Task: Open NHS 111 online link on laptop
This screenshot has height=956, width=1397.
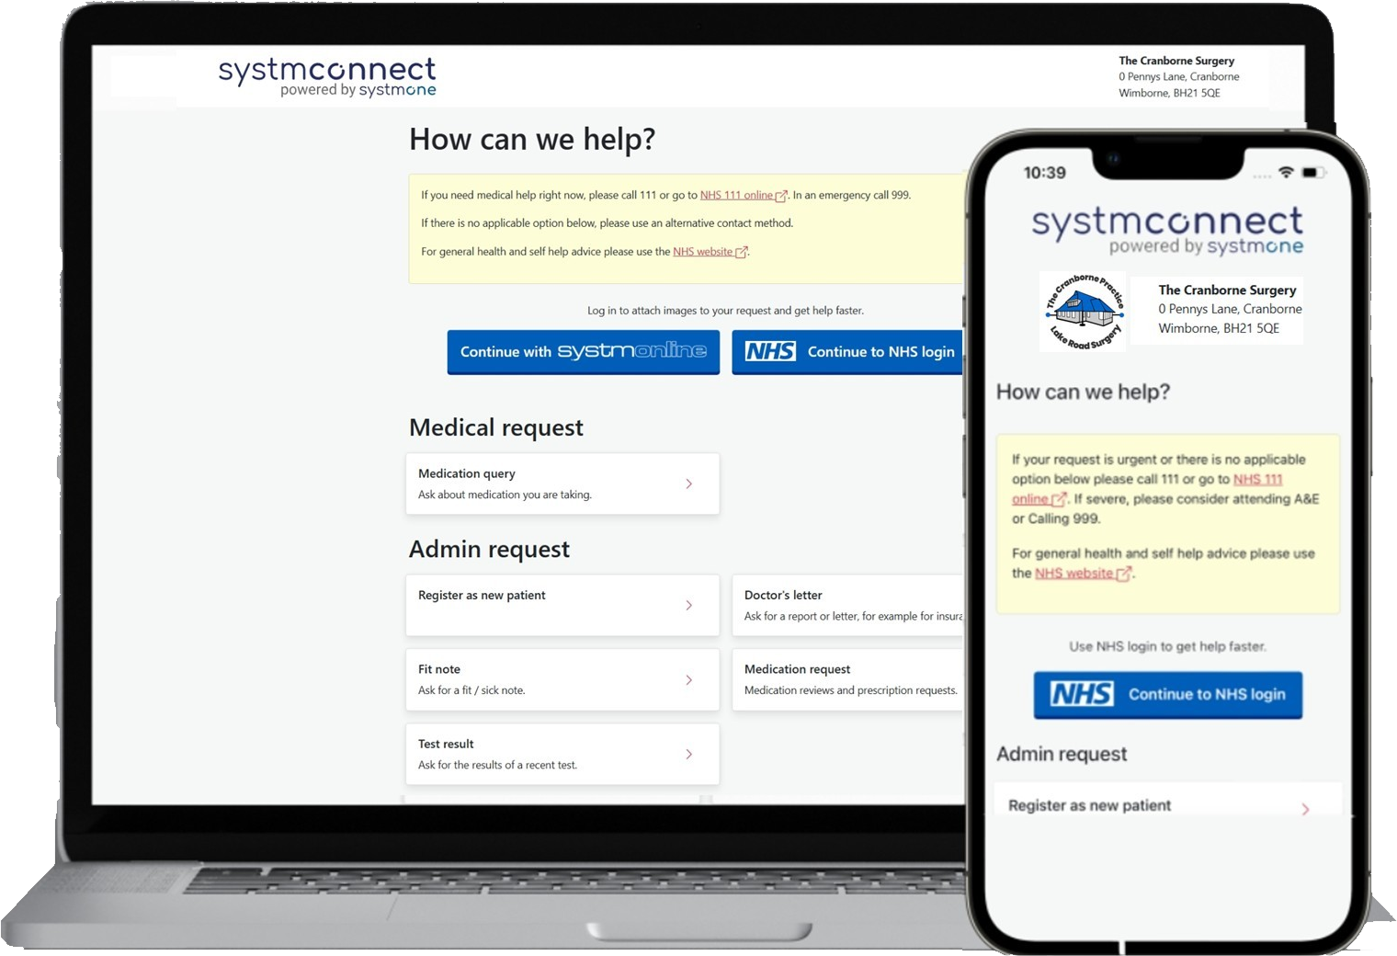Action: click(736, 195)
